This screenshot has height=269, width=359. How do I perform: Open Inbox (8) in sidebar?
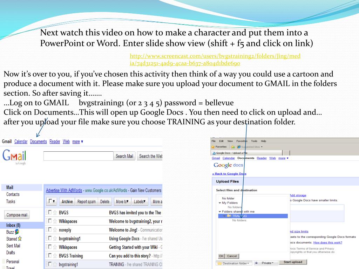(x=13, y=225)
